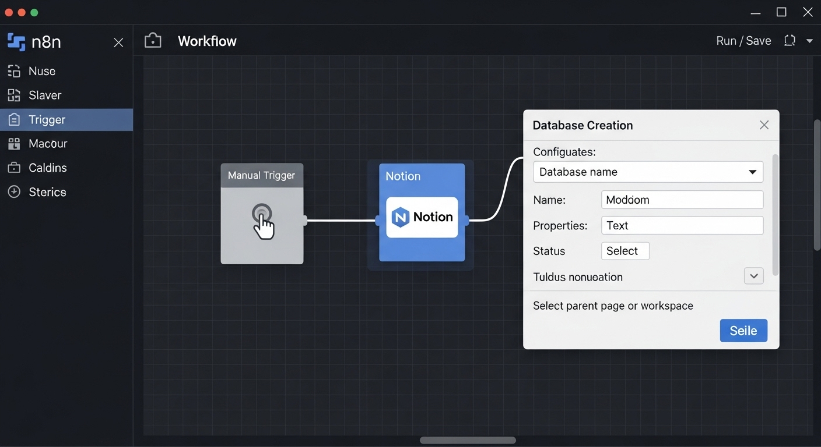Close the Database Creation panel
The width and height of the screenshot is (821, 447).
click(764, 125)
